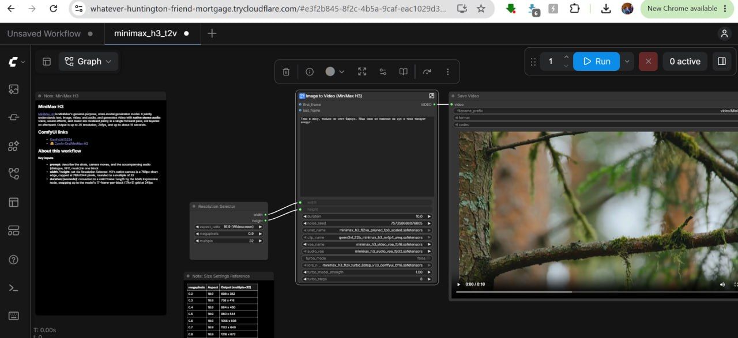
Task: Open the help center icon
Action: [x=13, y=260]
